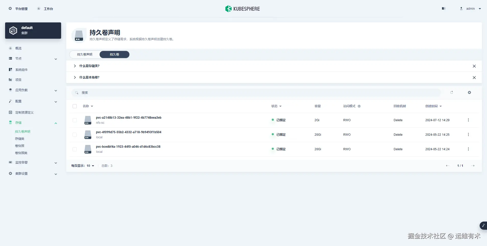Click the 项目 projects sidebar icon
This screenshot has height=246, width=487.
point(10,80)
